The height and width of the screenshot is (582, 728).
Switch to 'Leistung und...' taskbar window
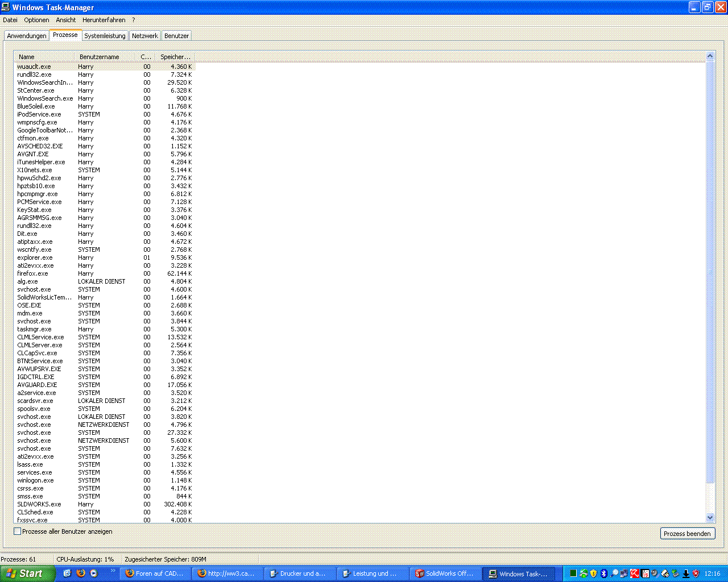click(371, 573)
